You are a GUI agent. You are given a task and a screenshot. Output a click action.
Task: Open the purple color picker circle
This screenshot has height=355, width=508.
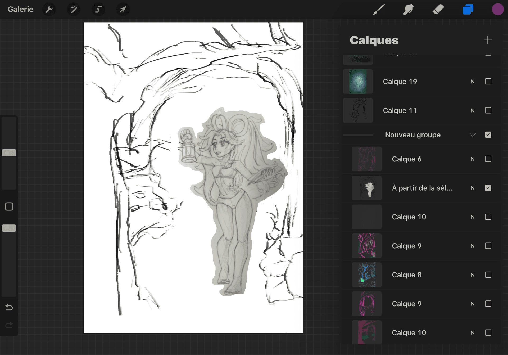click(x=498, y=10)
